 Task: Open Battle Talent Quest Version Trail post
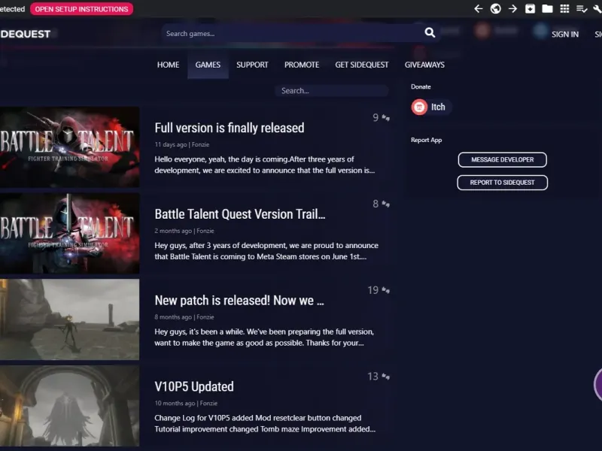[240, 214]
